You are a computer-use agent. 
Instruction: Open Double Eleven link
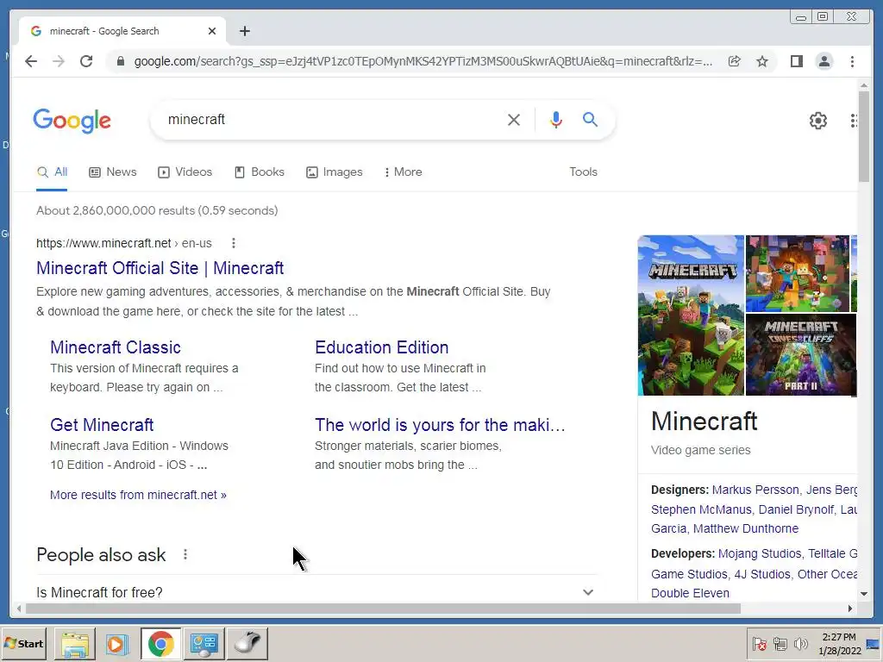pos(690,593)
